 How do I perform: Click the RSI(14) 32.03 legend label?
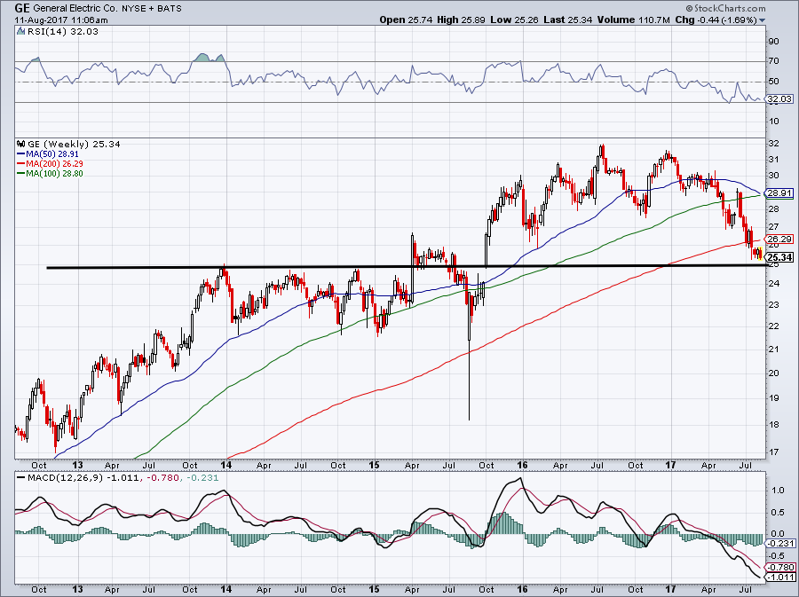pos(61,31)
